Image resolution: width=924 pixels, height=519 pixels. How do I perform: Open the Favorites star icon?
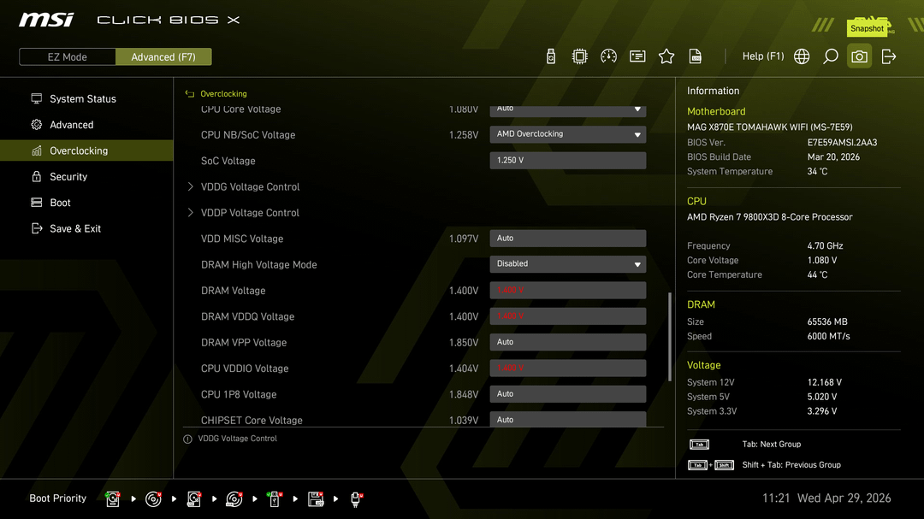coord(666,56)
